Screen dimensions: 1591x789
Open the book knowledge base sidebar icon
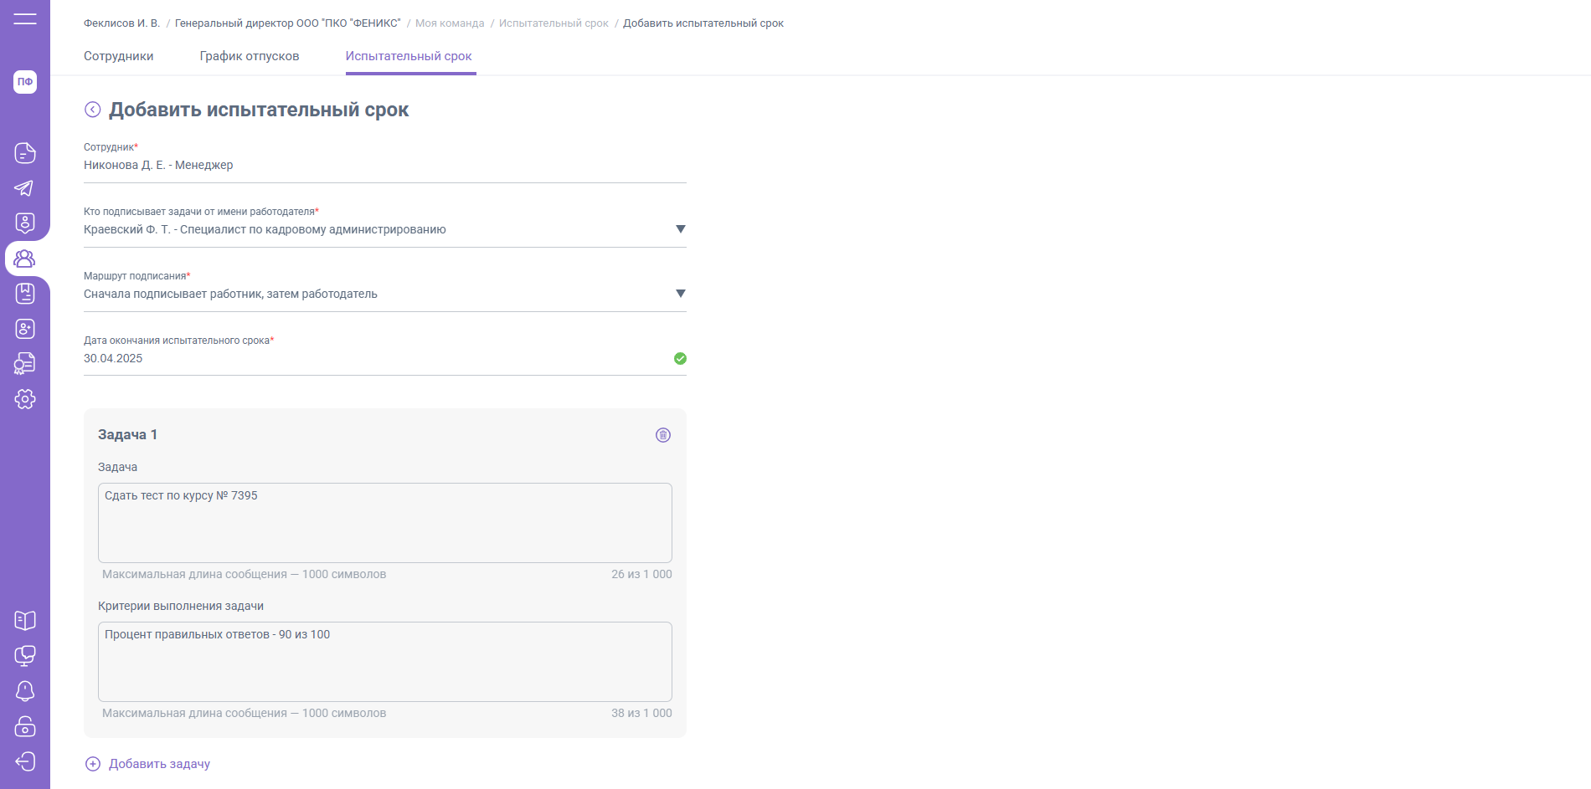click(x=25, y=621)
